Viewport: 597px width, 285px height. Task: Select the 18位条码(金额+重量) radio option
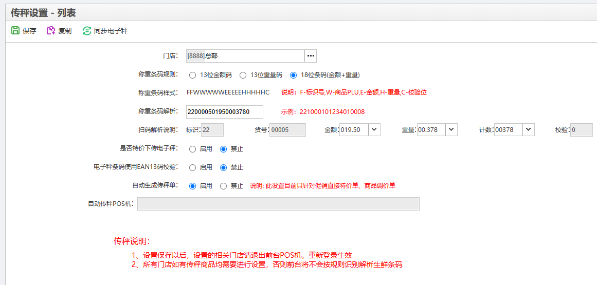(293, 75)
